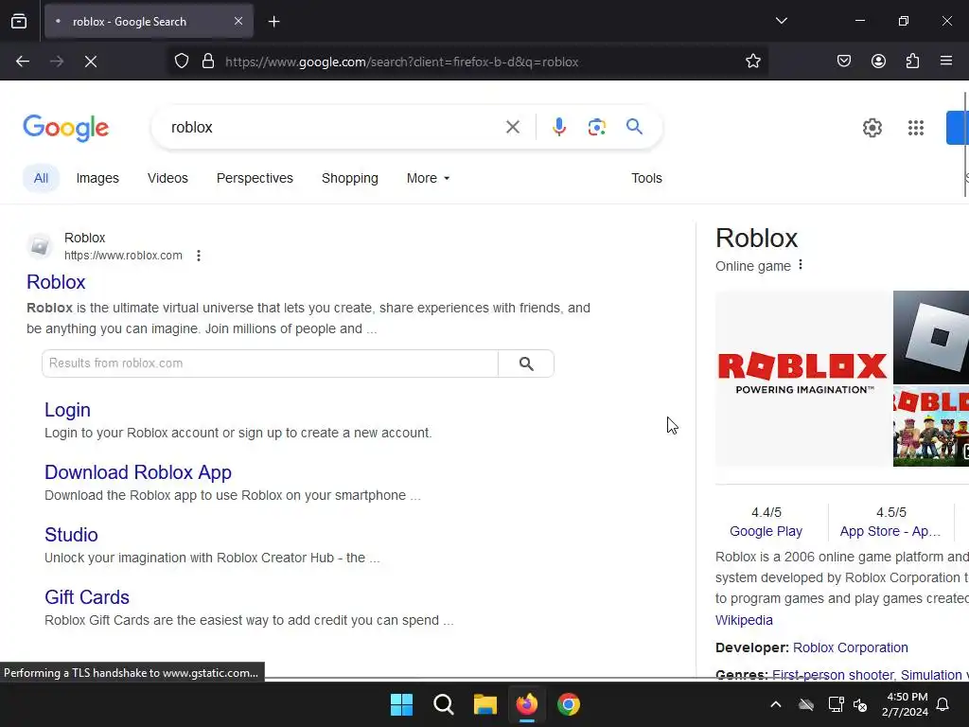969x727 pixels.
Task: Select the All results tab
Action: coord(41,178)
